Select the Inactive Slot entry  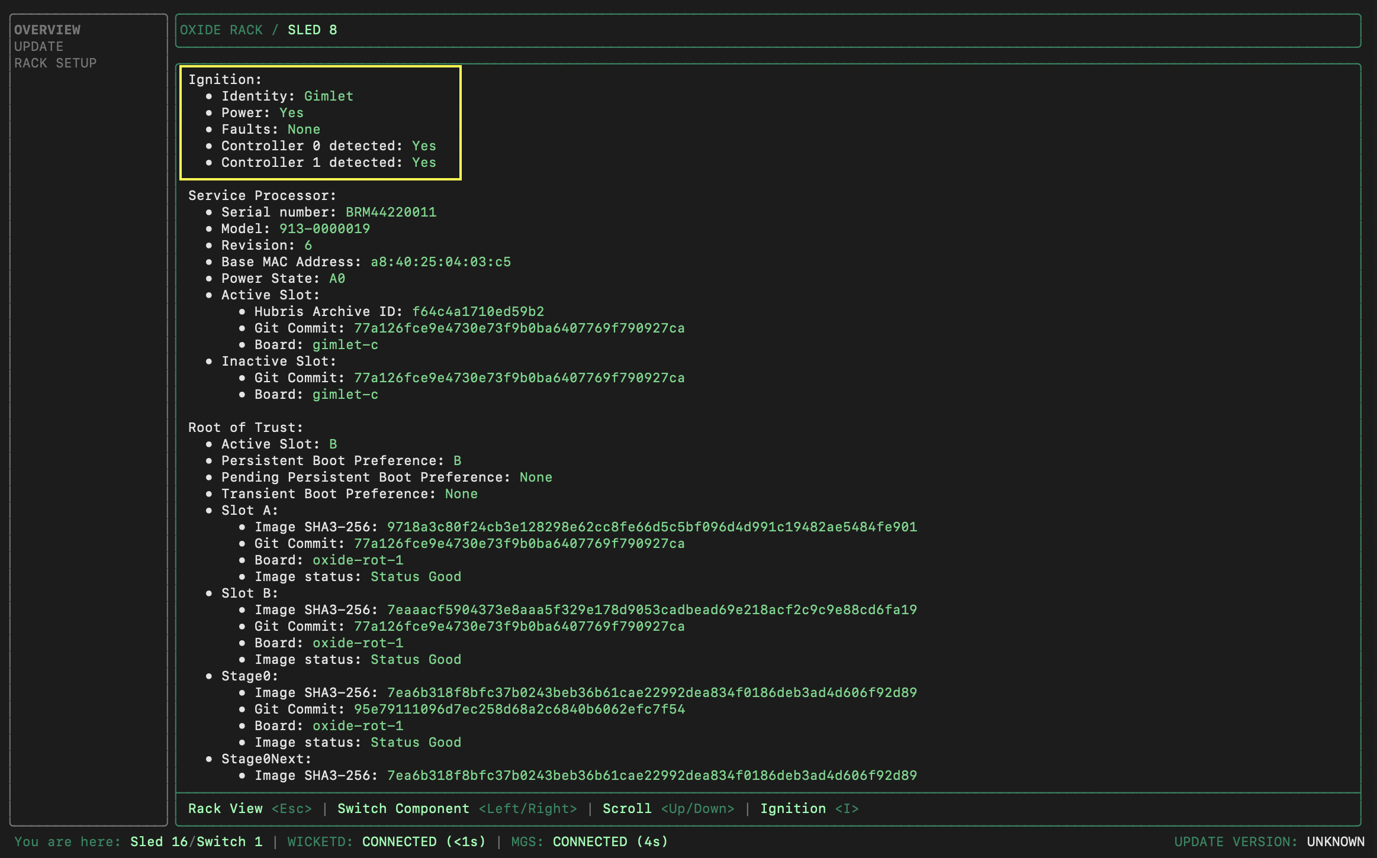pyautogui.click(x=278, y=361)
